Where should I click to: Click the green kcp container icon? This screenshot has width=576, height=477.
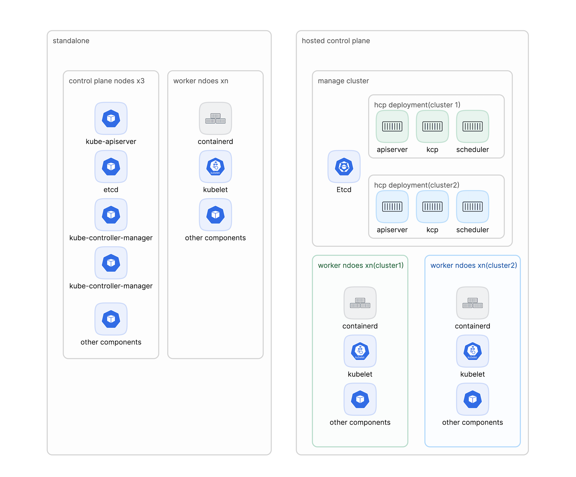click(432, 126)
